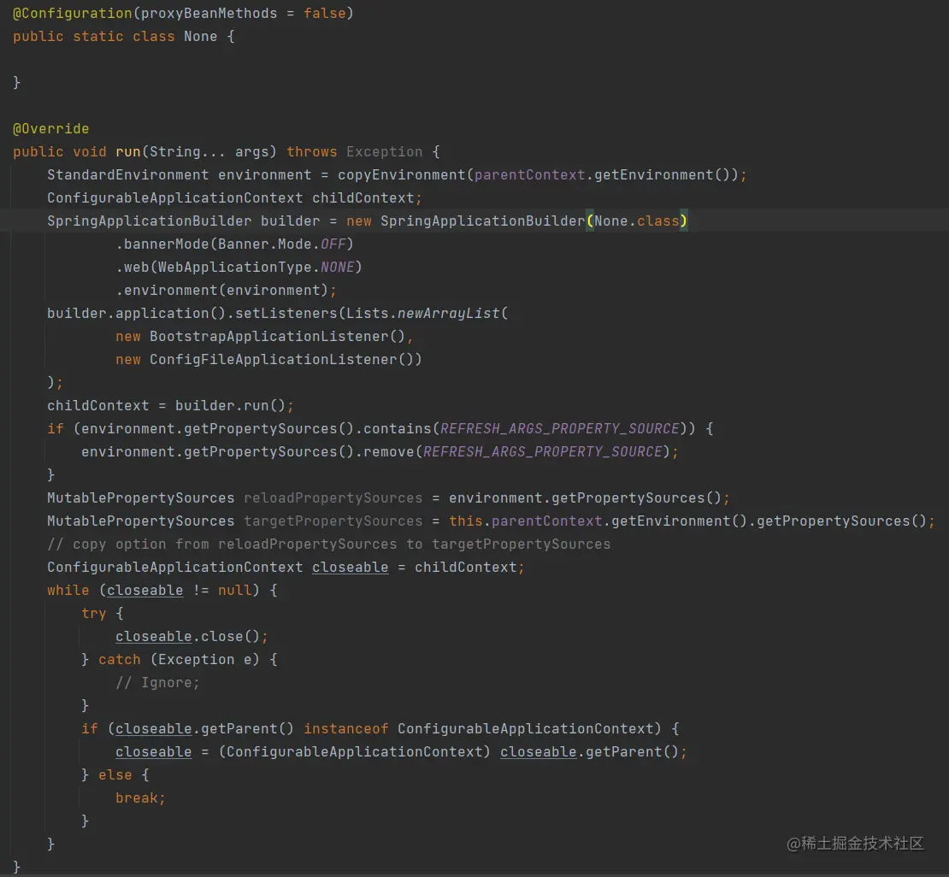Viewport: 949px width, 877px height.
Task: Click 'catch' keyword
Action: [119, 660]
